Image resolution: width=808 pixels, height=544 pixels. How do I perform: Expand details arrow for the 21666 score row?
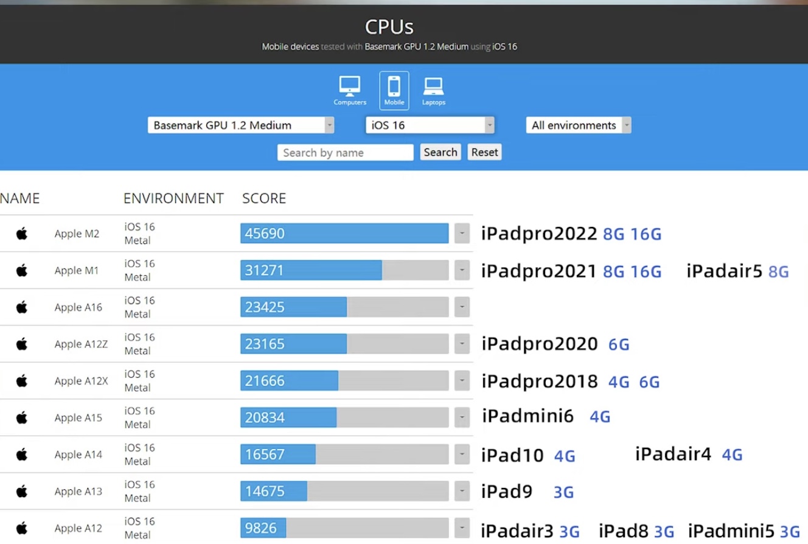click(x=462, y=381)
